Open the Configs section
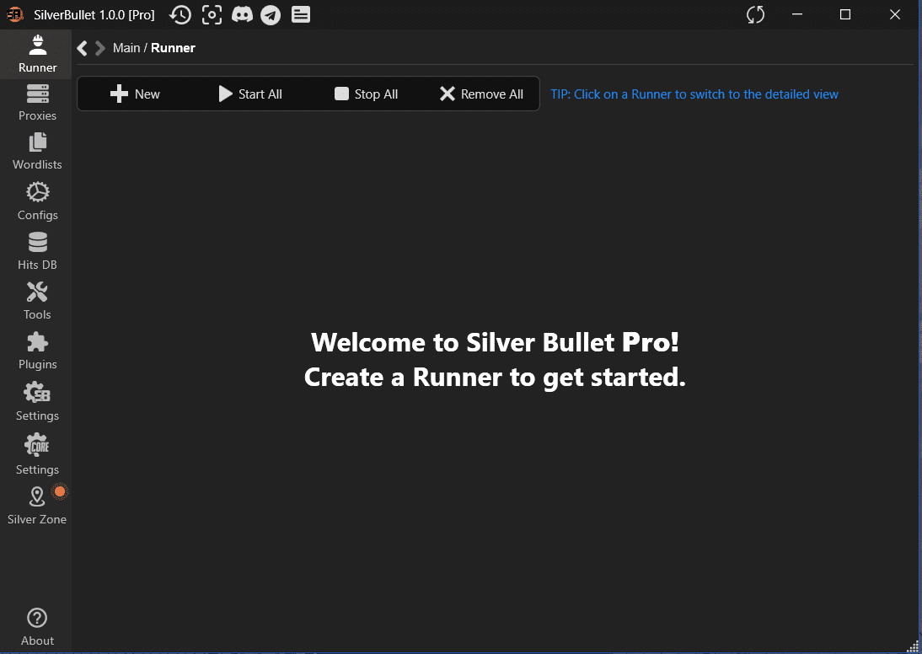Screen dimensions: 922x654 37,201
